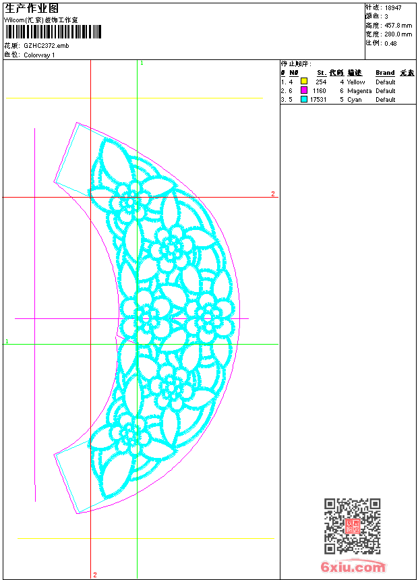This screenshot has width=418, height=580.
Task: Select the Colorway 1 label
Action: 39,55
